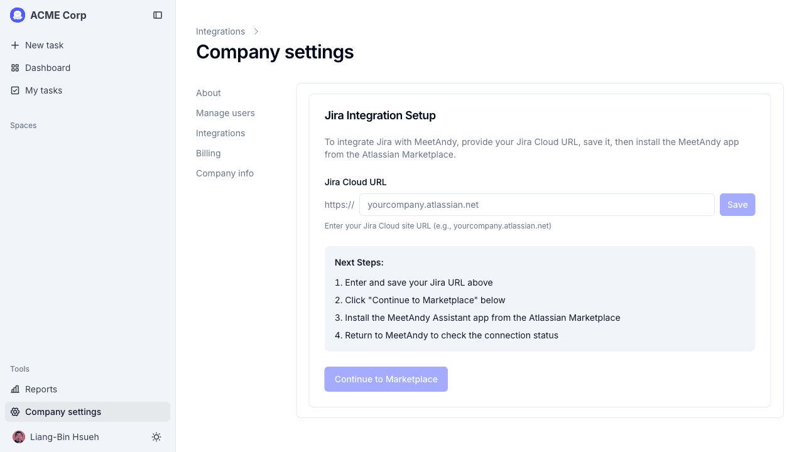Open the Manage users settings section
Screen dimensions: 804x452
[225, 113]
